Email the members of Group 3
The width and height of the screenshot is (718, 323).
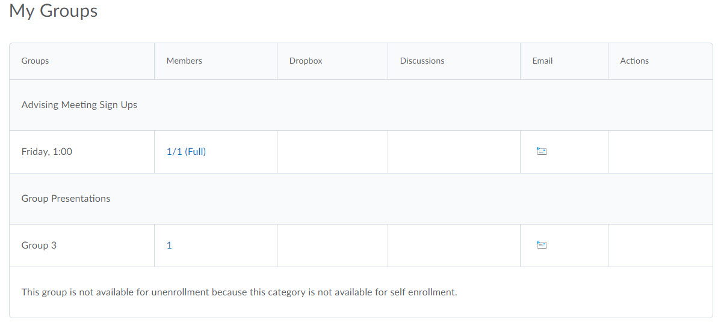[541, 245]
